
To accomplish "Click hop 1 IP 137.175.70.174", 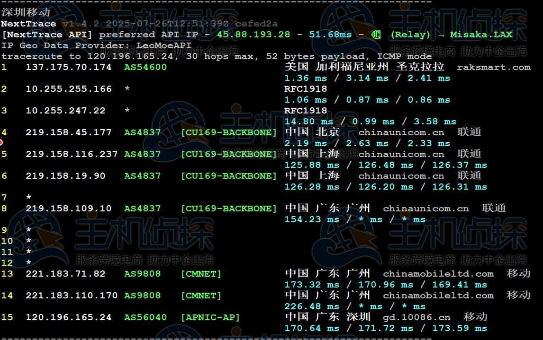I will coord(69,67).
